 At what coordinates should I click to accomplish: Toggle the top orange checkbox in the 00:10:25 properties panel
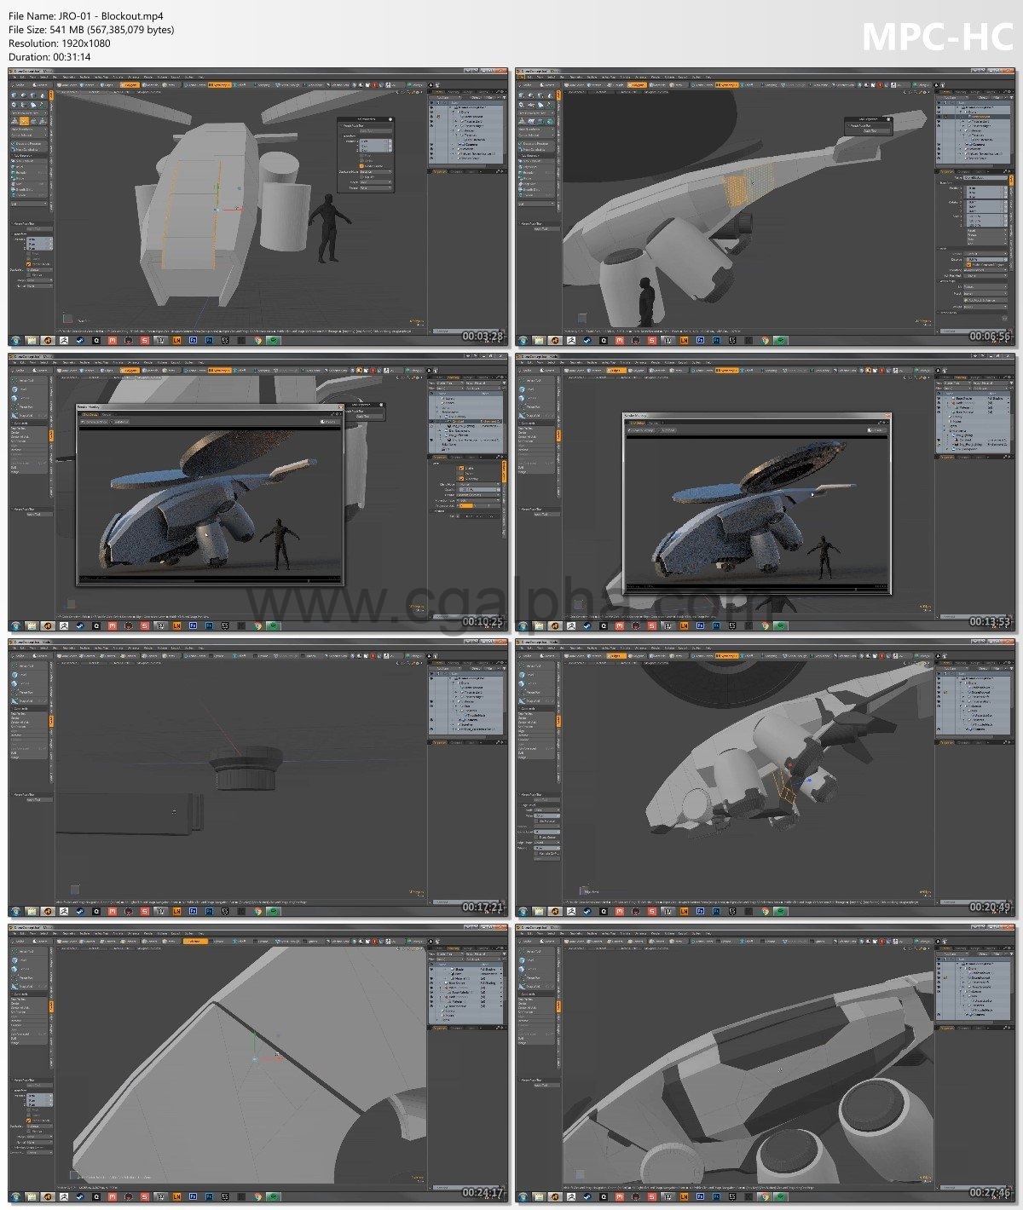pyautogui.click(x=461, y=468)
